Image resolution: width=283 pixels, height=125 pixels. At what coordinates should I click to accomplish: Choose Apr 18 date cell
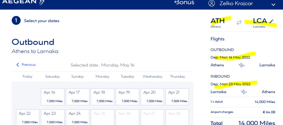(103, 97)
